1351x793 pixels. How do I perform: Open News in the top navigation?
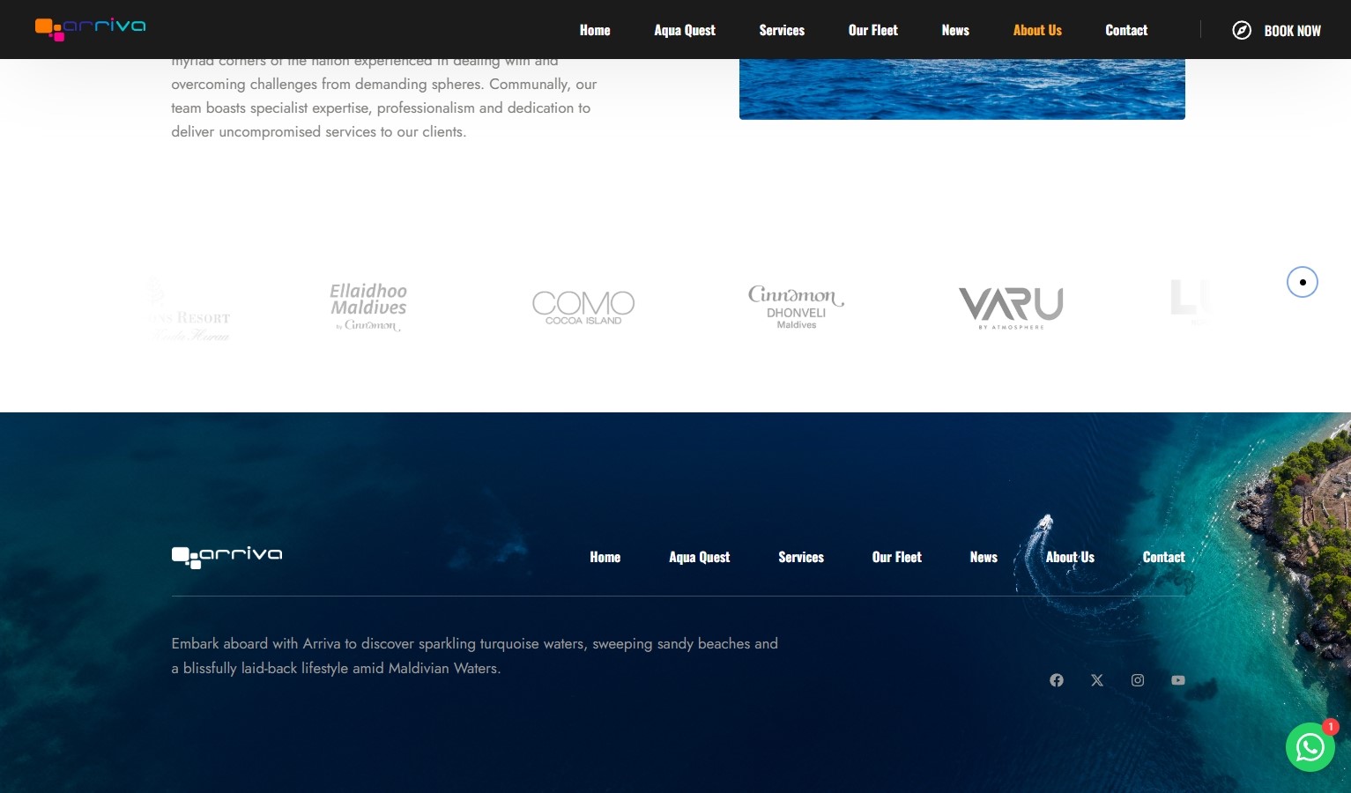tap(955, 30)
